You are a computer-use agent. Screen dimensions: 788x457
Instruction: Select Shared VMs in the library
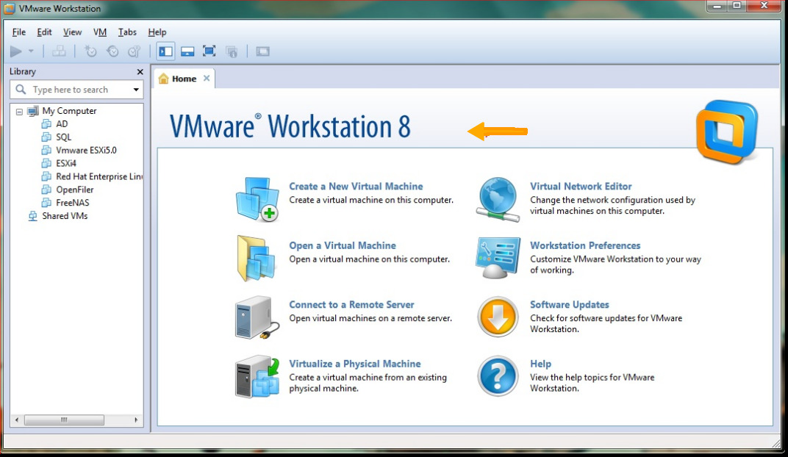pyautogui.click(x=65, y=216)
